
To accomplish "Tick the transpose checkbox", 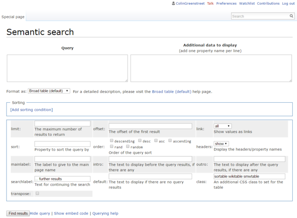I will [x=37, y=193].
